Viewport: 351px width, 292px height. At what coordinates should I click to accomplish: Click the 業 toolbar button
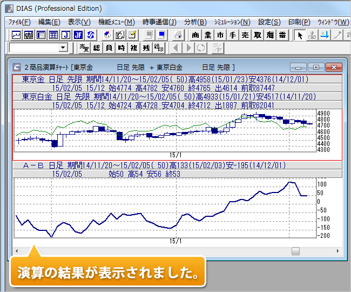click(208, 35)
